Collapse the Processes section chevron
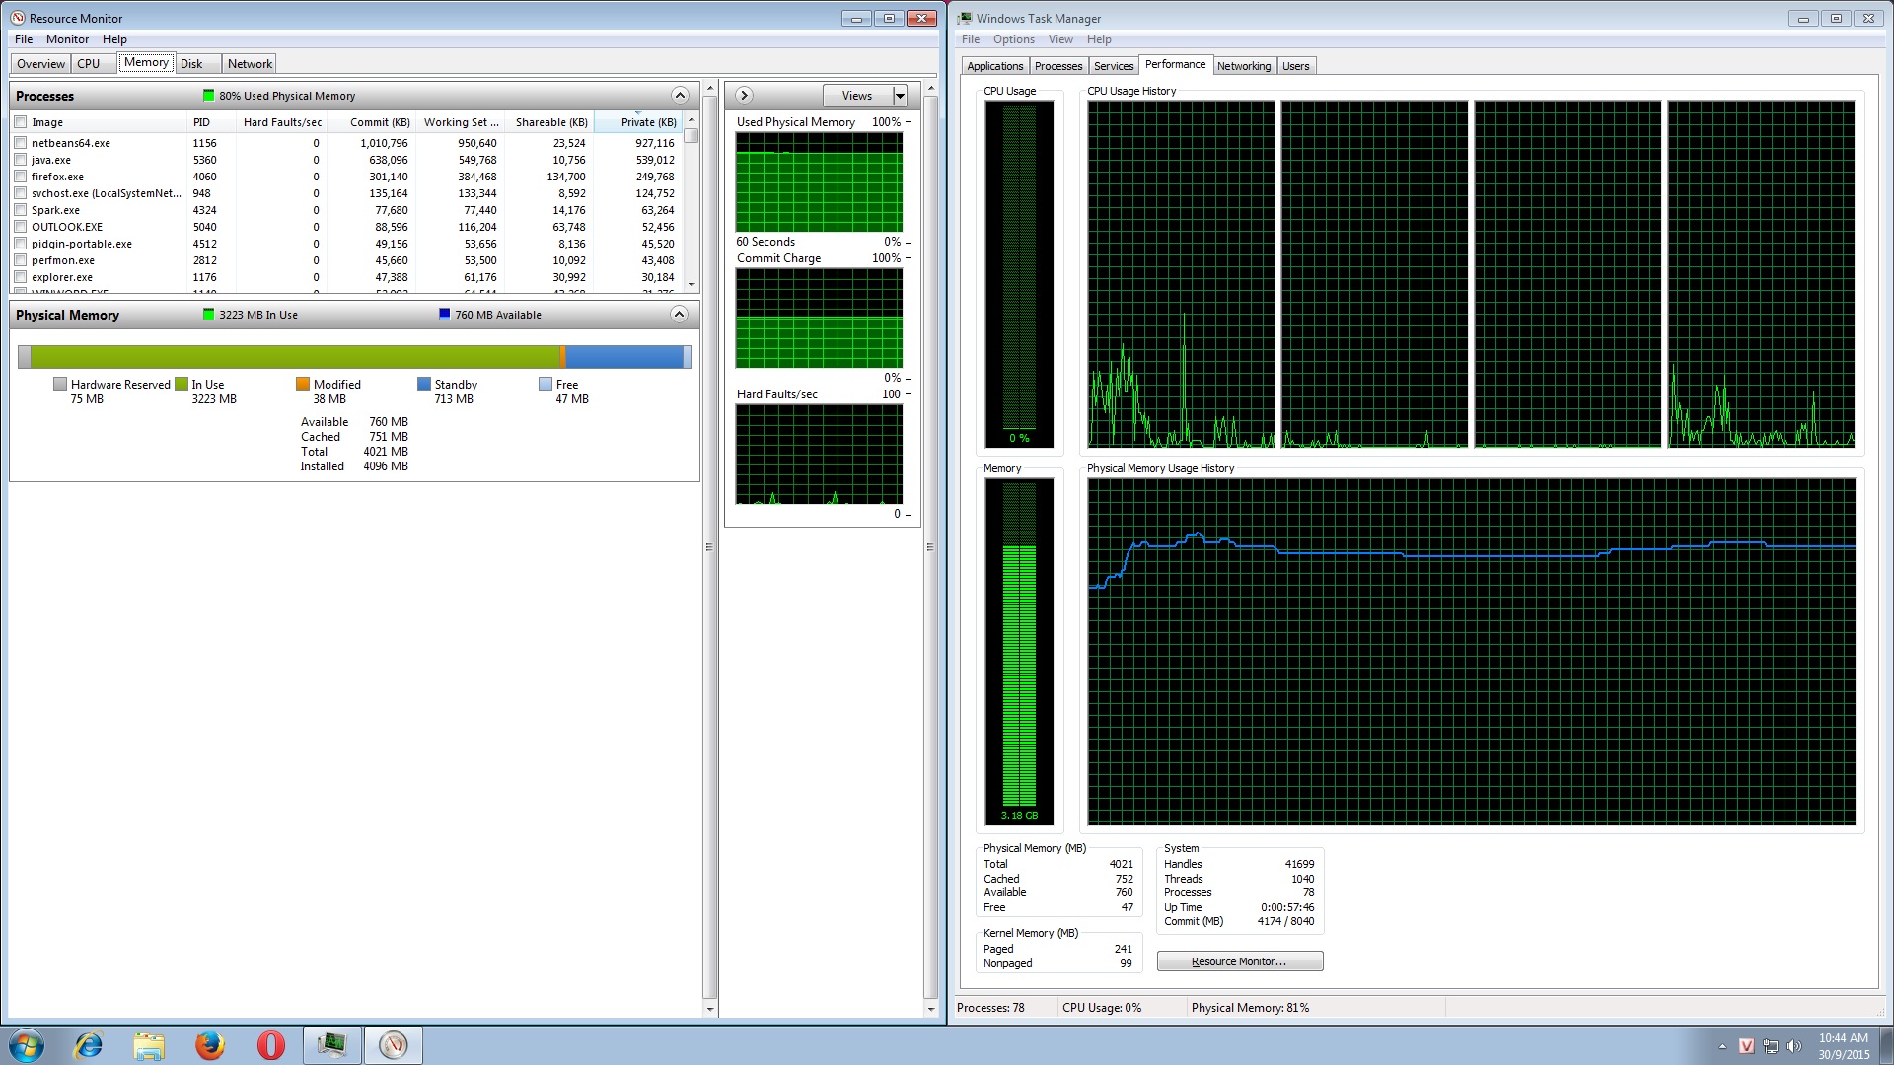1894x1065 pixels. coord(680,95)
